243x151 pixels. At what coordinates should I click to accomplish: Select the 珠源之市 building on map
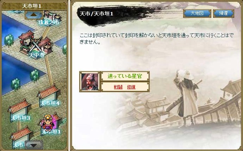[51, 17]
